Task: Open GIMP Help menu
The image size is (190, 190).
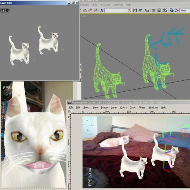Action: [x=163, y=107]
